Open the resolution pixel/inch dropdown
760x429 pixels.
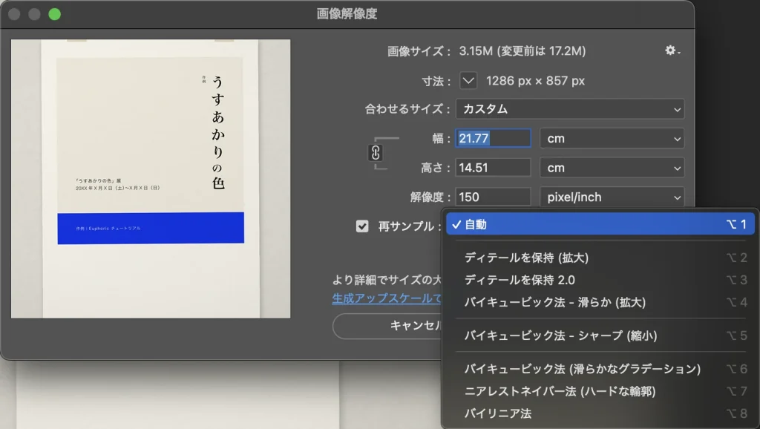pos(612,197)
